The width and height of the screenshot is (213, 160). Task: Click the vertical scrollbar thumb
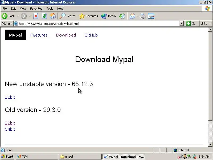210,76
